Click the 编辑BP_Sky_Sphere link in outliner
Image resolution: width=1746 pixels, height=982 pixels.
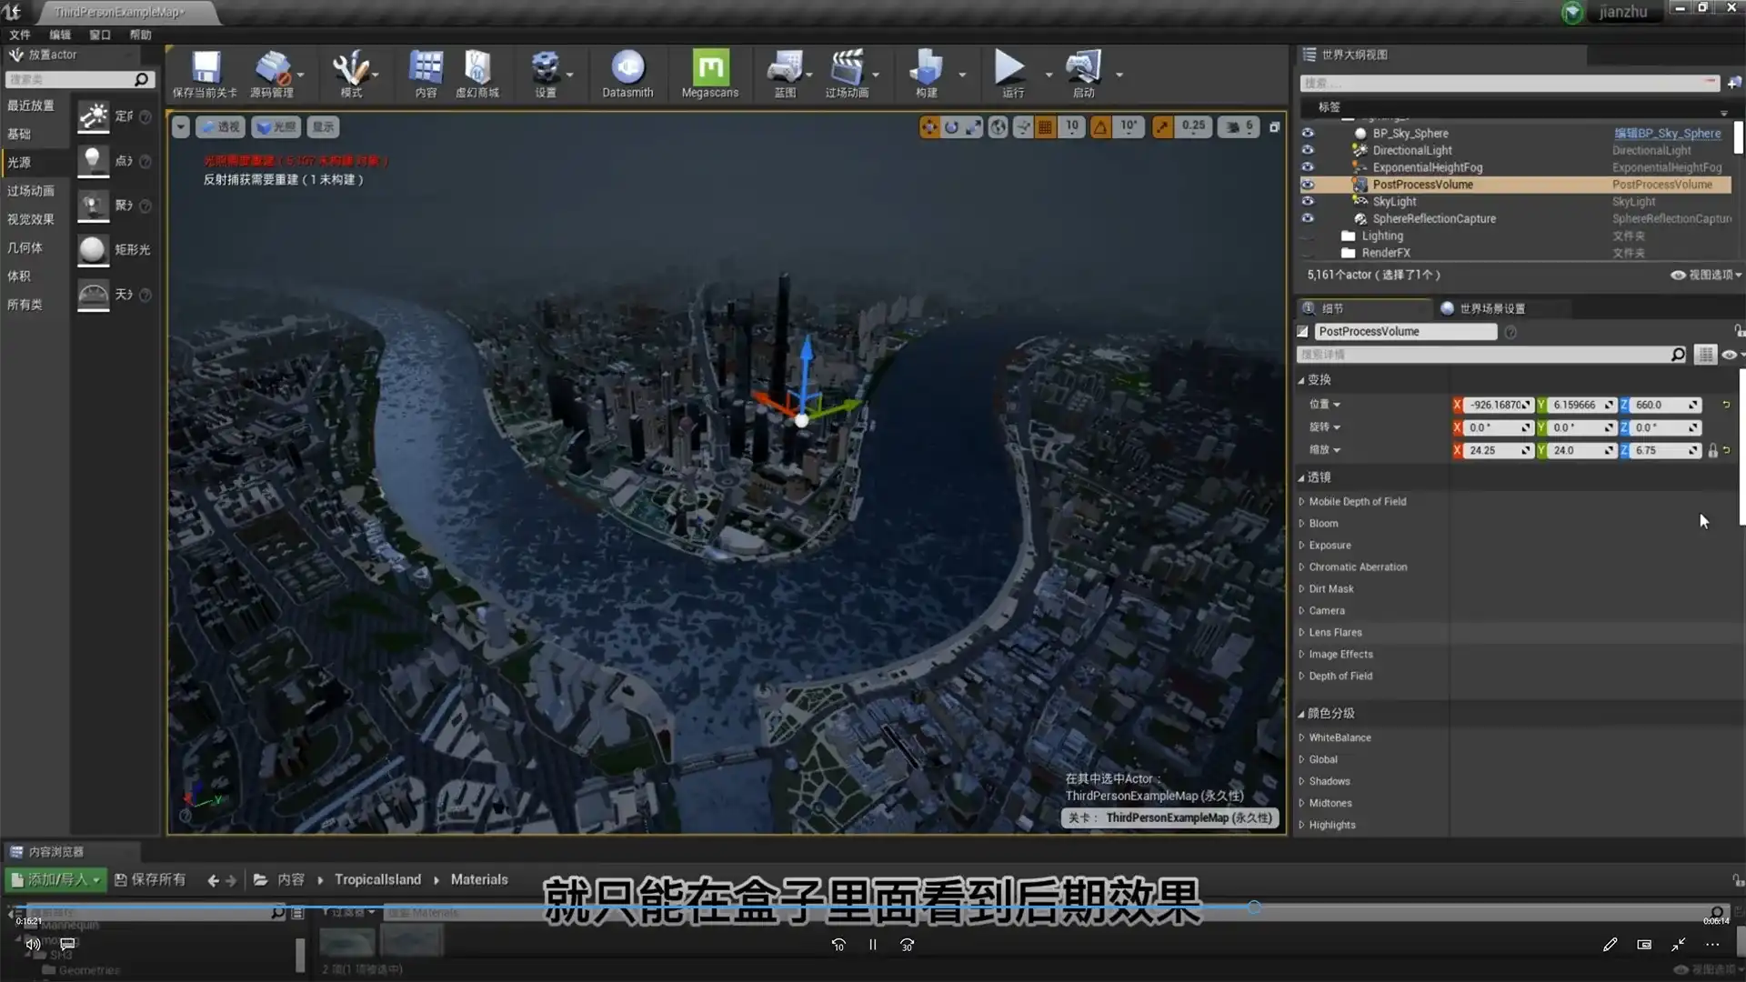[1668, 133]
